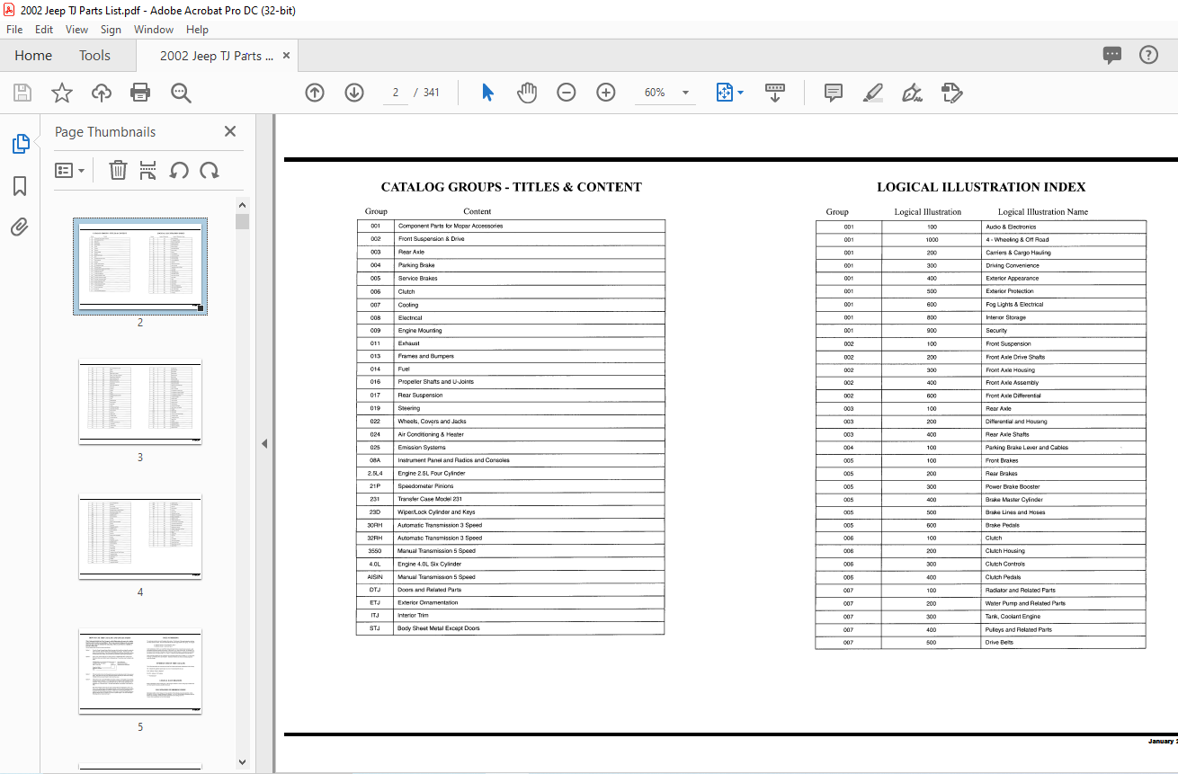Insert page break via print pages icon
Viewport: 1178px width, 774px height.
(x=148, y=170)
